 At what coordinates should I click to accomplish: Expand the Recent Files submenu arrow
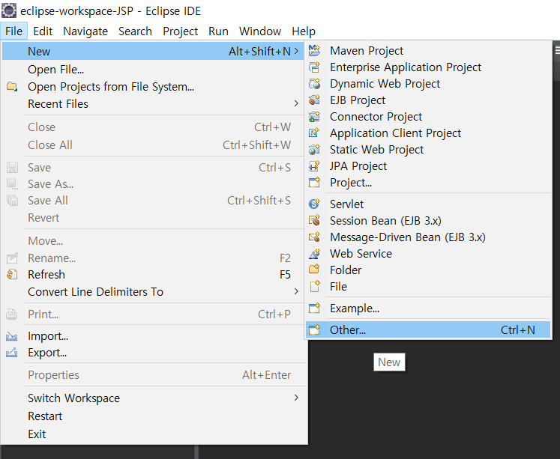point(296,103)
